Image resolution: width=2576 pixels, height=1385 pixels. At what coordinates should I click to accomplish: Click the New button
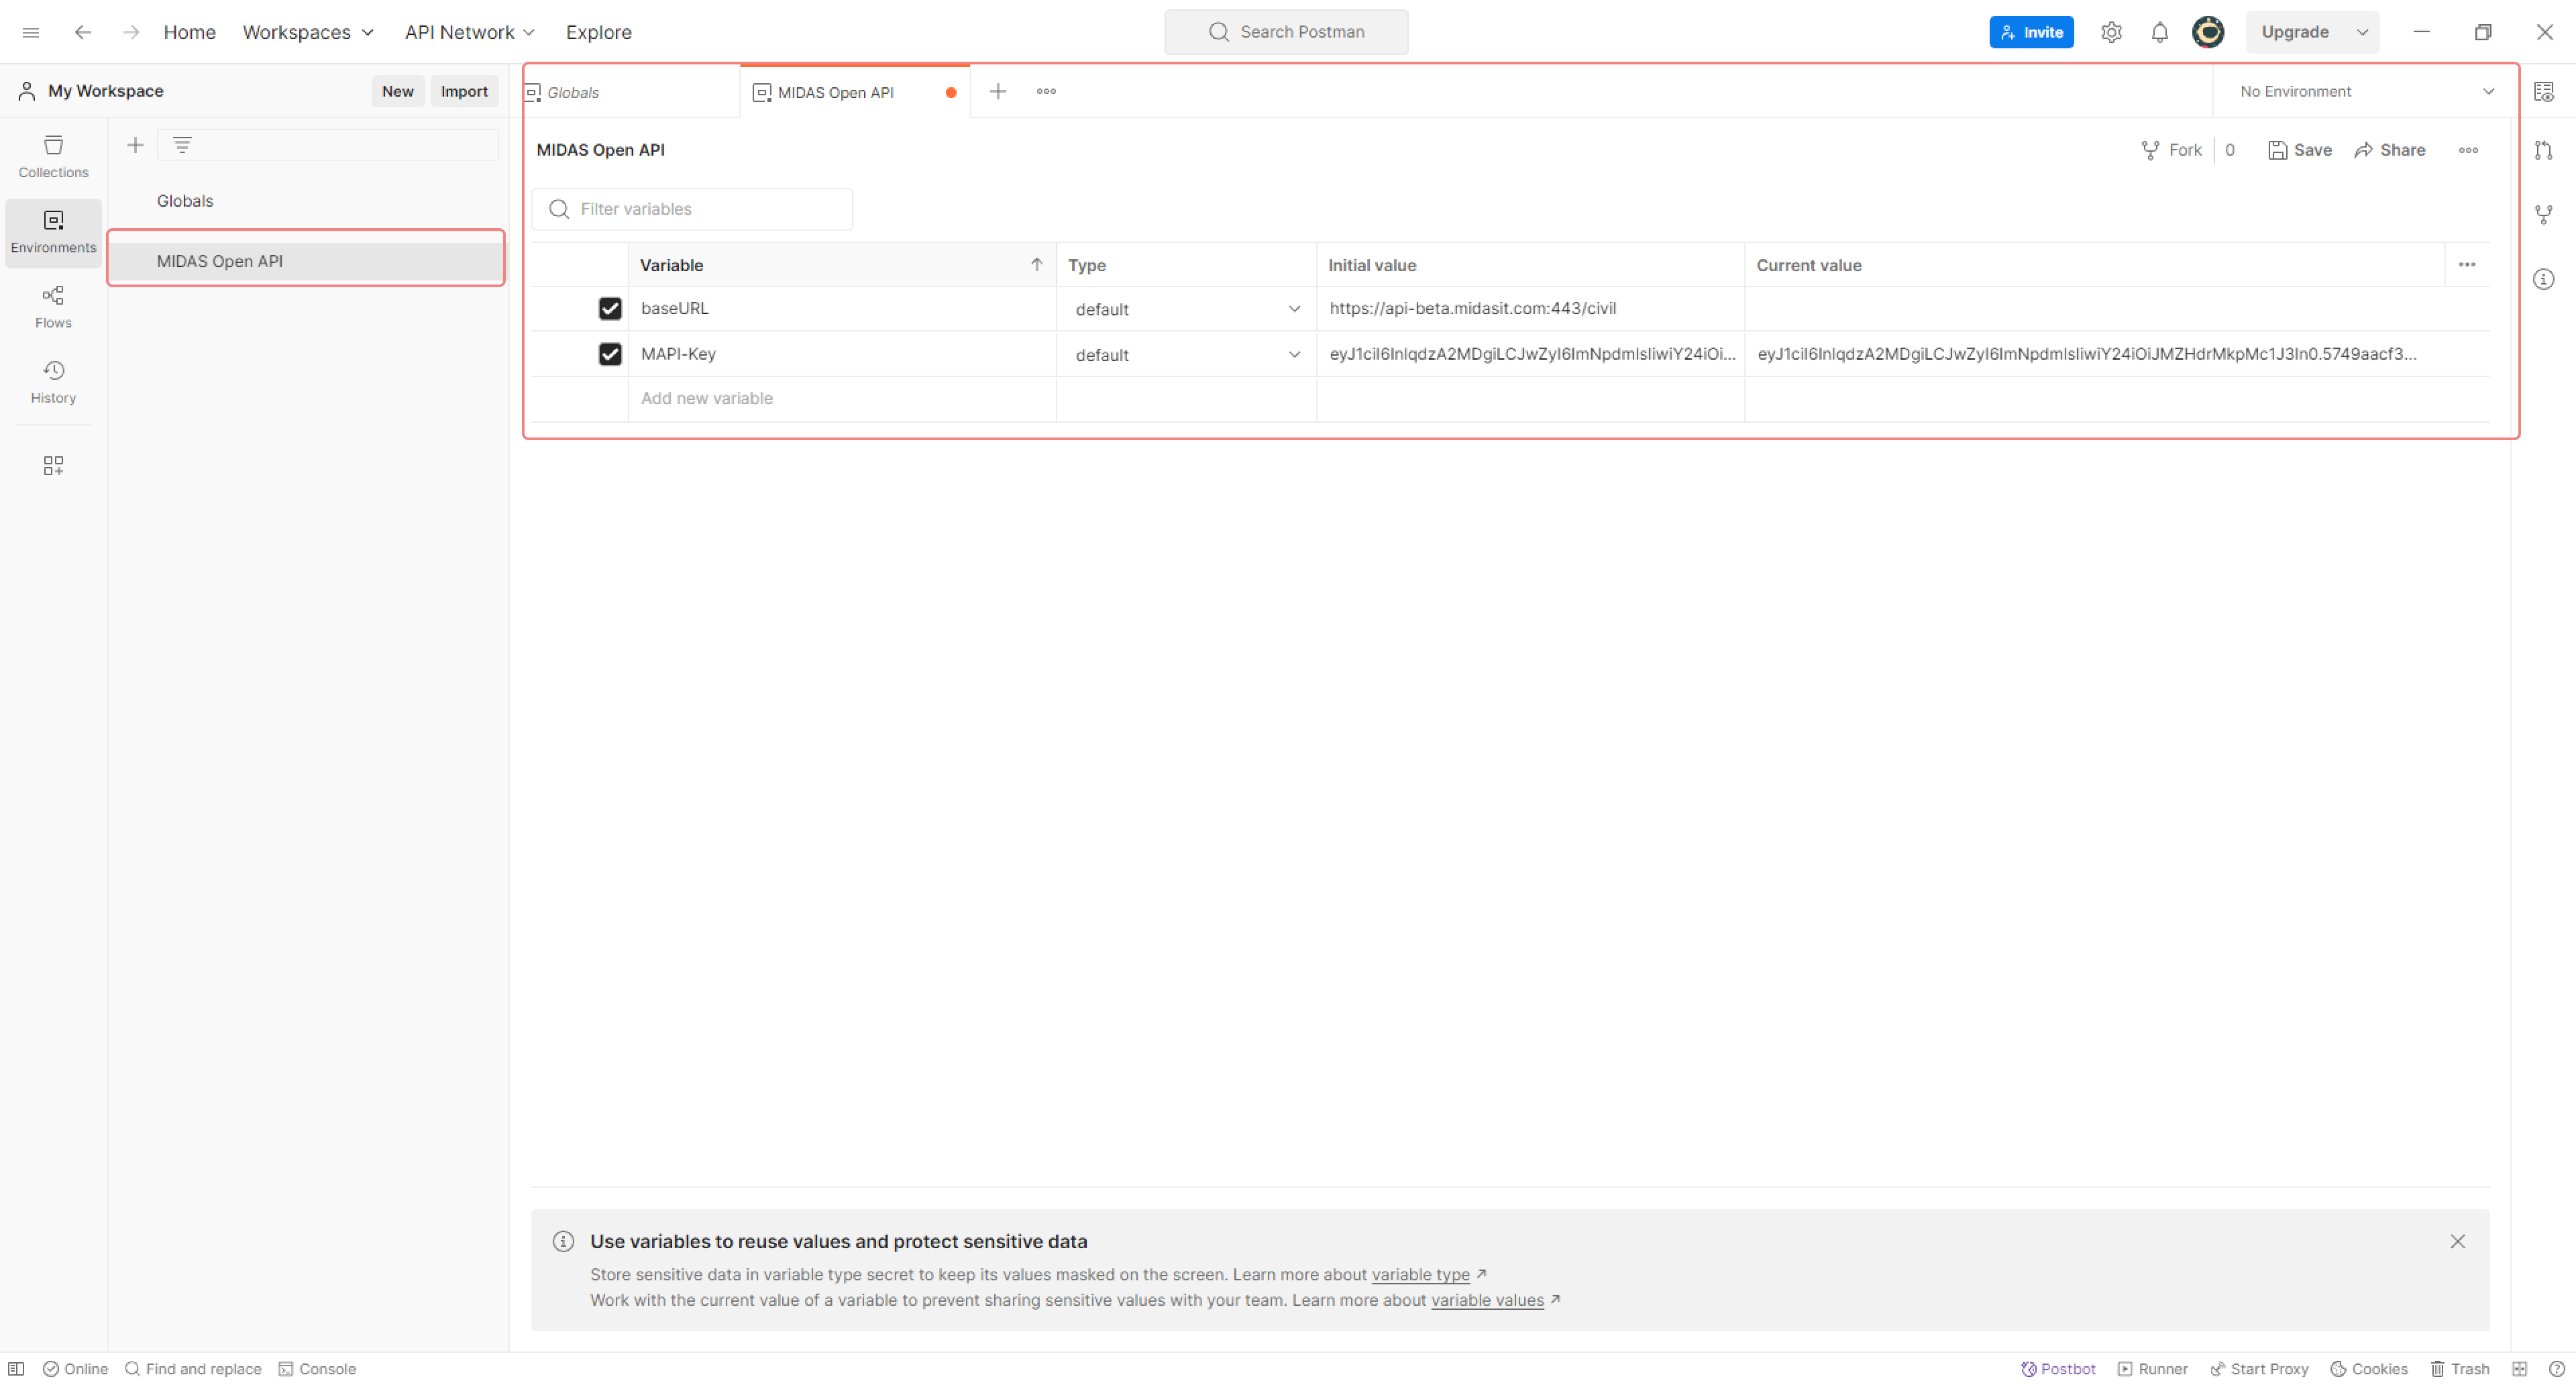coord(397,91)
